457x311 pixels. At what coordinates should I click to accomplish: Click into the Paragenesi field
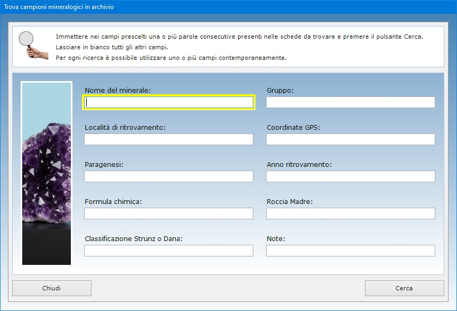[169, 176]
